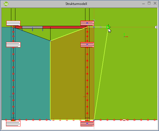Select the blue node at the polygon apex
The height and width of the screenshot is (131, 159).
pyautogui.click(x=51, y=41)
